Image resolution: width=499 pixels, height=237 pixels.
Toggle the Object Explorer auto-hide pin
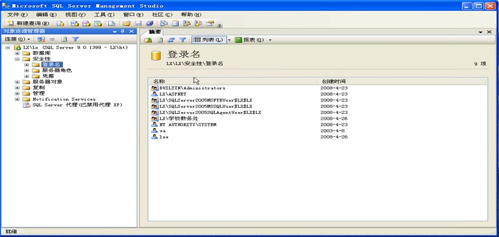click(x=123, y=31)
